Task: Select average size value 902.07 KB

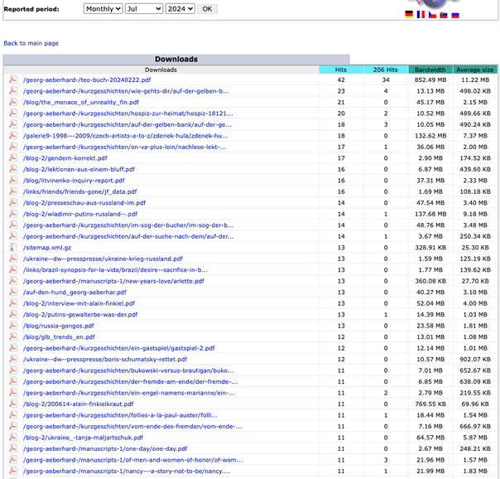Action: tap(475, 359)
